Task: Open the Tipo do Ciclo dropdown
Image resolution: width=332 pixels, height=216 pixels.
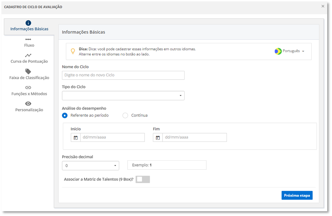Action: click(123, 96)
